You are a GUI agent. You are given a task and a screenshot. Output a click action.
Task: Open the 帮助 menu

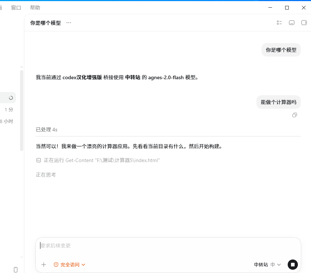(x=35, y=8)
